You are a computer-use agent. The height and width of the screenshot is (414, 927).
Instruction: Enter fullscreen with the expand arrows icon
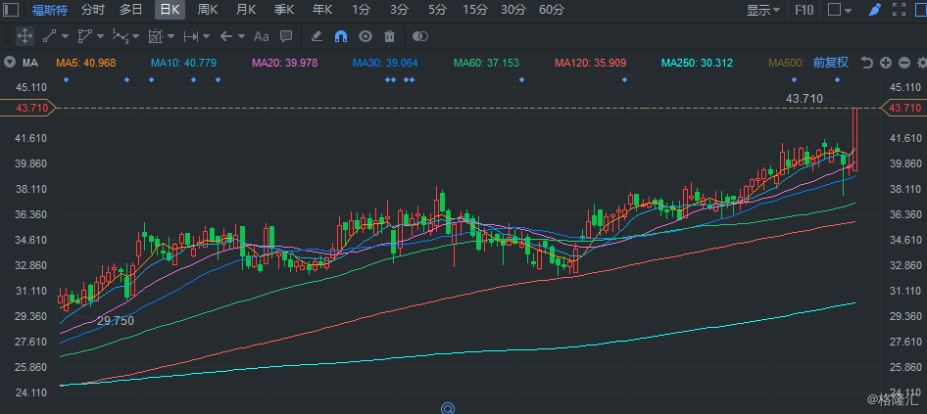[899, 10]
